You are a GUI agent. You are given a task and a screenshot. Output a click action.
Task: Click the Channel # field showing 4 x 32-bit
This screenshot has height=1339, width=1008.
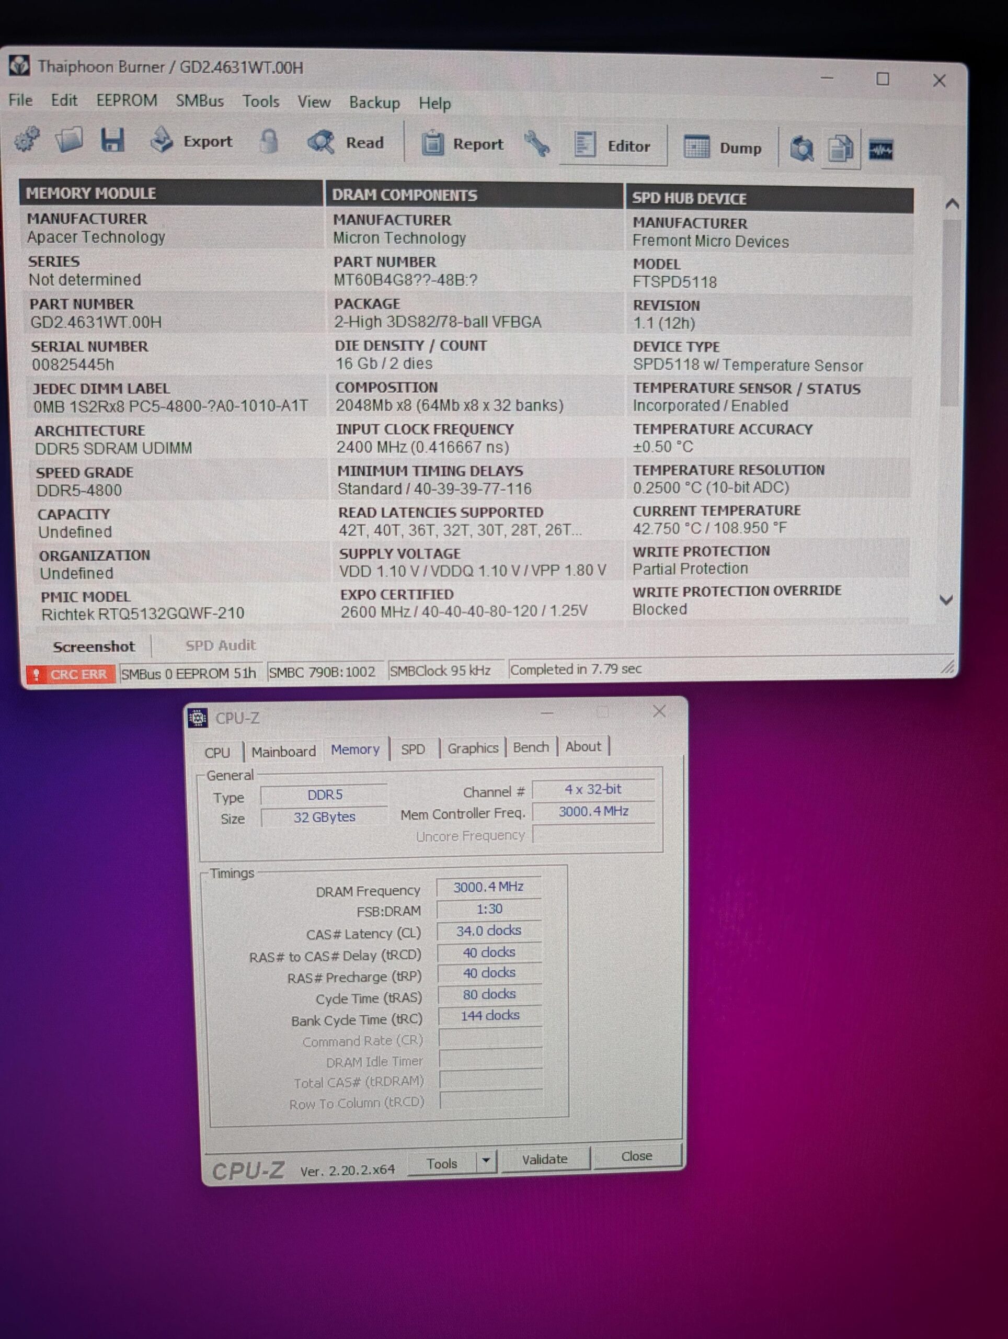pyautogui.click(x=593, y=789)
